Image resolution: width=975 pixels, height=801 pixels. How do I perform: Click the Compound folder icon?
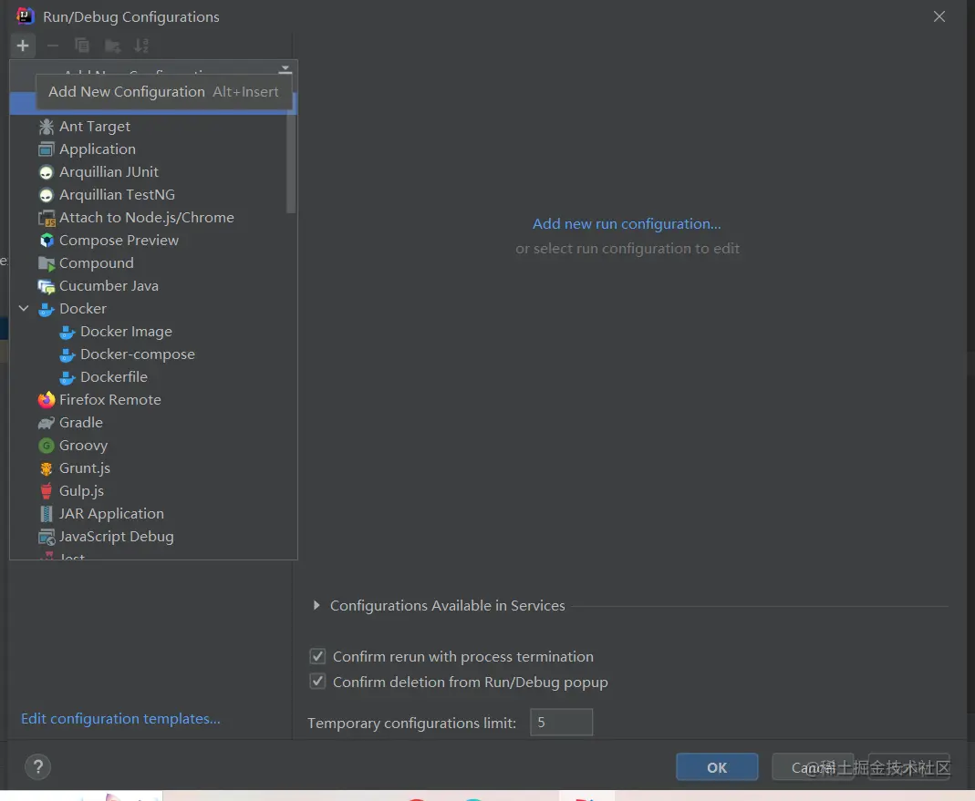click(47, 263)
